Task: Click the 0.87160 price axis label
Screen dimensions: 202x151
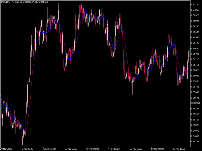Action: [x=195, y=4]
